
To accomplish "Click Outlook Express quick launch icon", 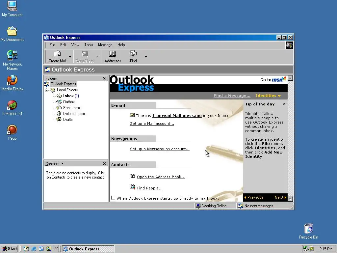I will 41,249.
